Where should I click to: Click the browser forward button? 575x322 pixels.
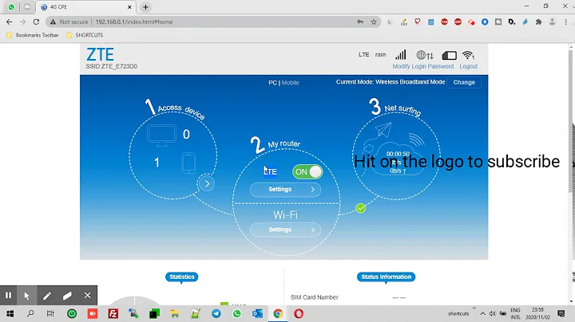point(22,22)
